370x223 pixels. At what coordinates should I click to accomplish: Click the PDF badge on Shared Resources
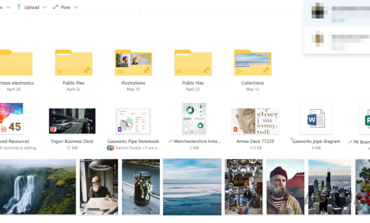4,130
